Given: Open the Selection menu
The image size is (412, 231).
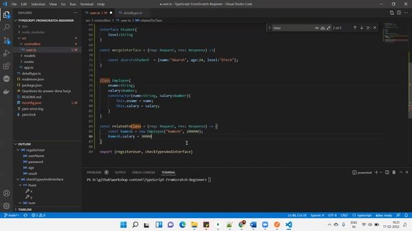Looking at the screenshot, I should pyautogui.click(x=38, y=4).
